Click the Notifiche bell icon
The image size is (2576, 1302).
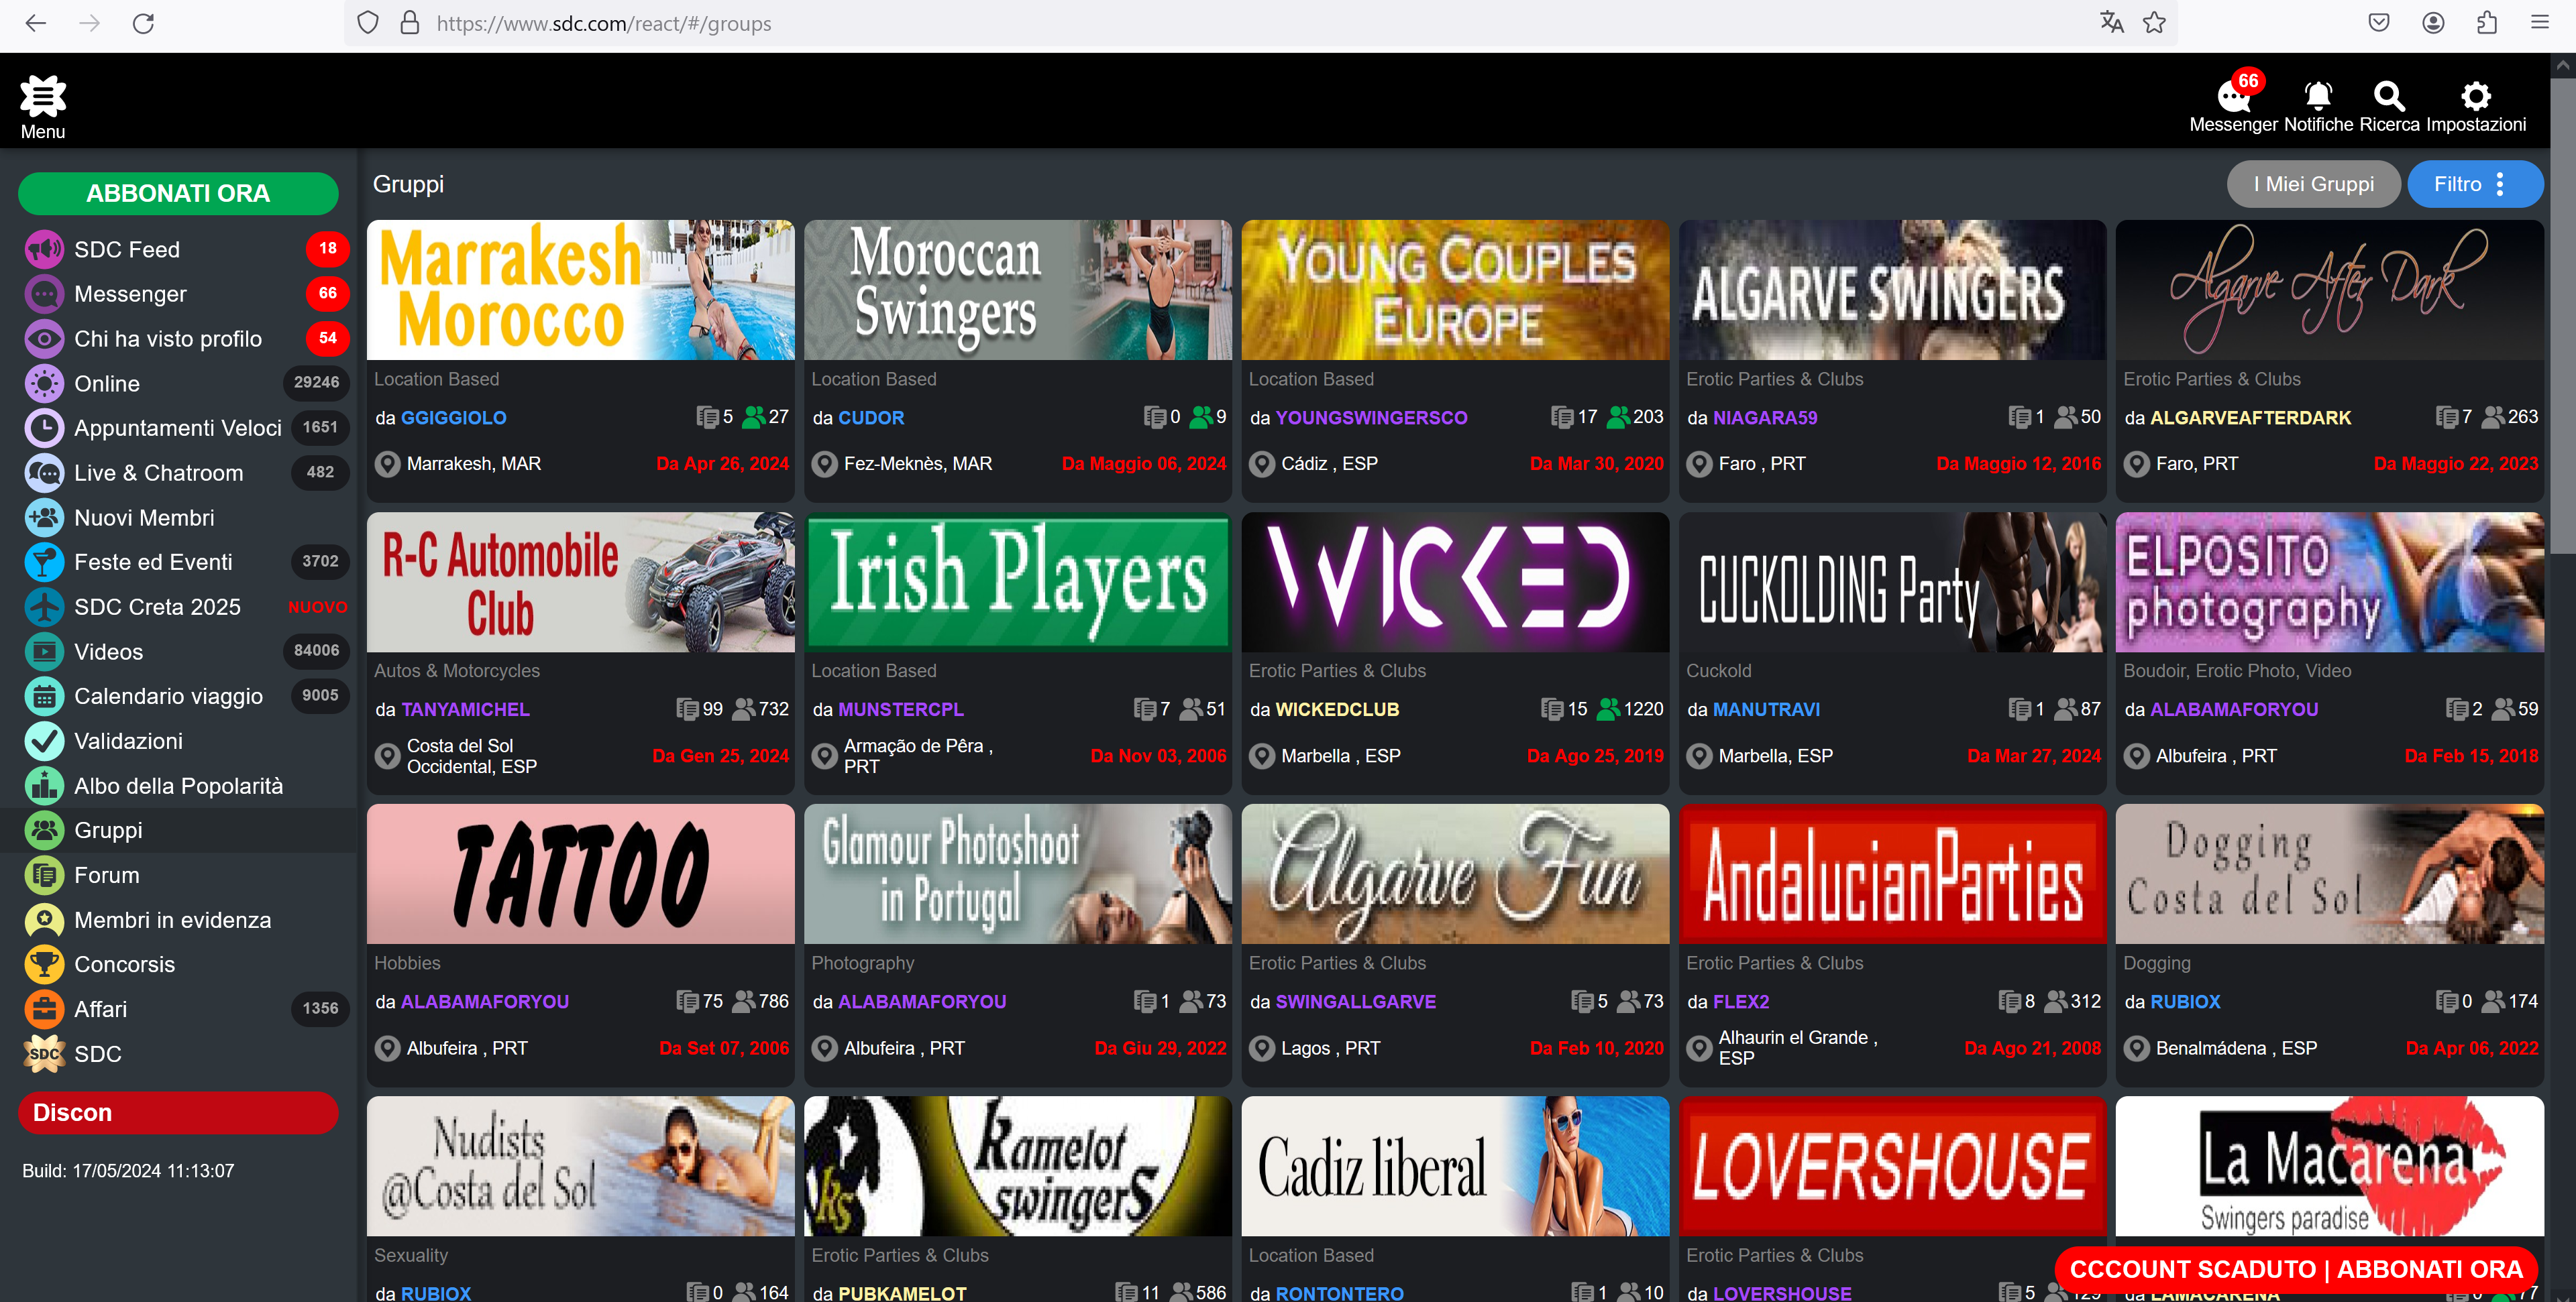2317,96
